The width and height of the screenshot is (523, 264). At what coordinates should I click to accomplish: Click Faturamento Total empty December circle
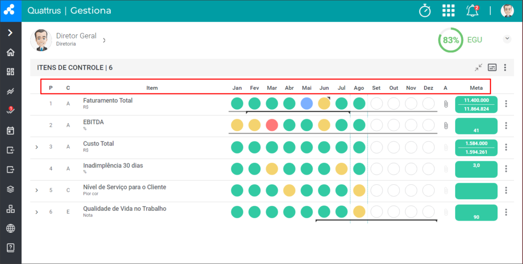(429, 103)
